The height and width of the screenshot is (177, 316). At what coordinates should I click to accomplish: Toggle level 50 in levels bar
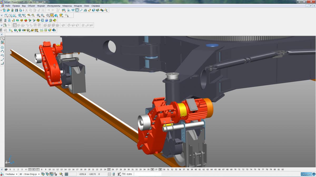coord(164,169)
